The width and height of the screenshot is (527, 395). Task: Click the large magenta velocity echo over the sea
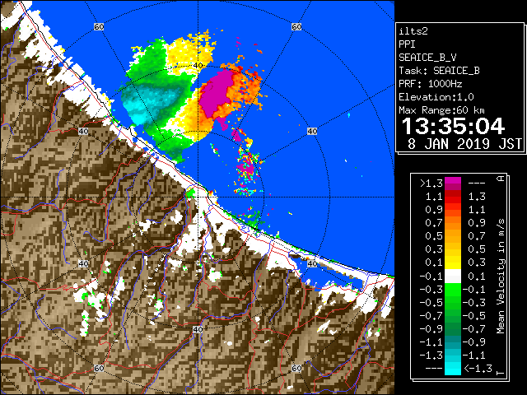pos(216,95)
